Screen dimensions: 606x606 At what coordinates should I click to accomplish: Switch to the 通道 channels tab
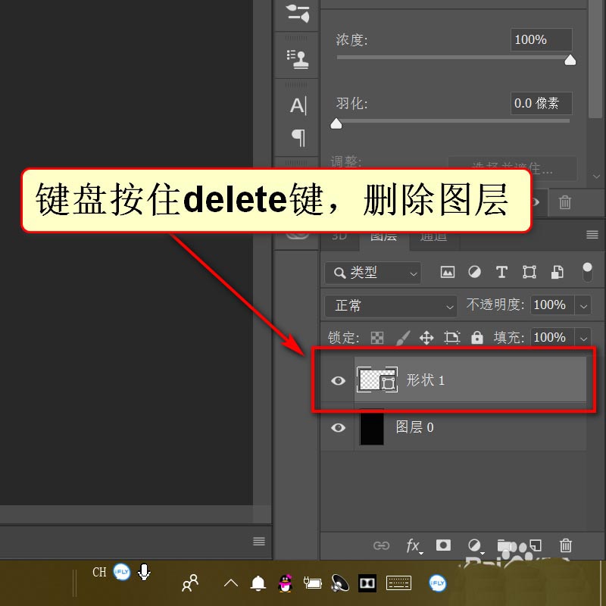433,236
